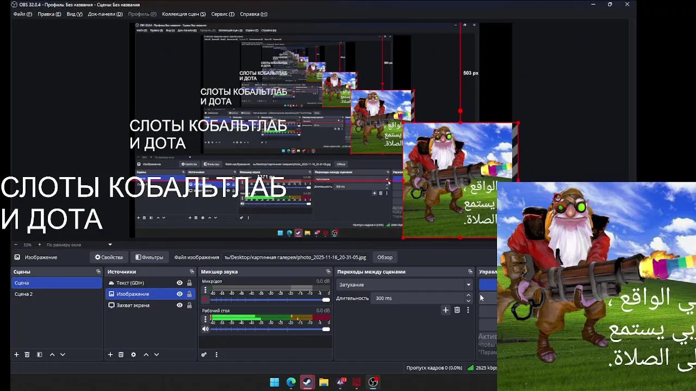
Task: Toggle lock on Текст (GDI+) source
Action: point(189,283)
